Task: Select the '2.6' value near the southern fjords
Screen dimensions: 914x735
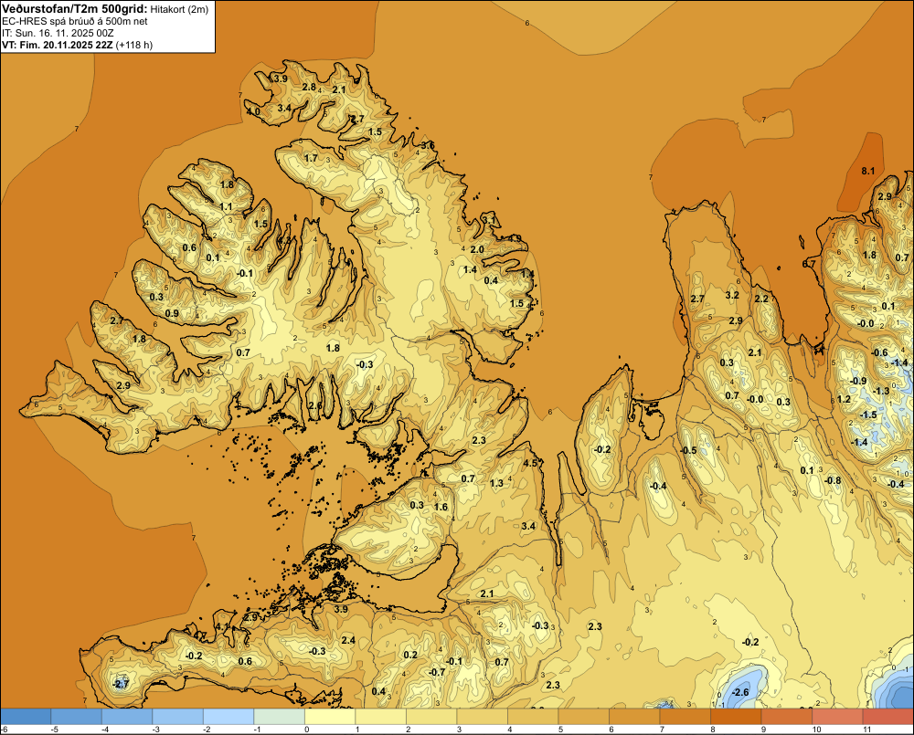Action: point(314,405)
